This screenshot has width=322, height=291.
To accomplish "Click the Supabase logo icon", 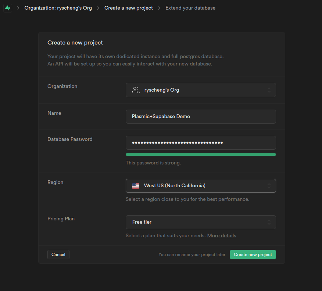I will click(8, 8).
